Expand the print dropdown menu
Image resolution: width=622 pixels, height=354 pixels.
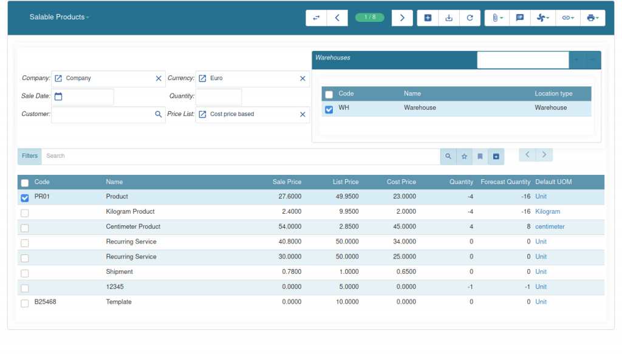592,18
